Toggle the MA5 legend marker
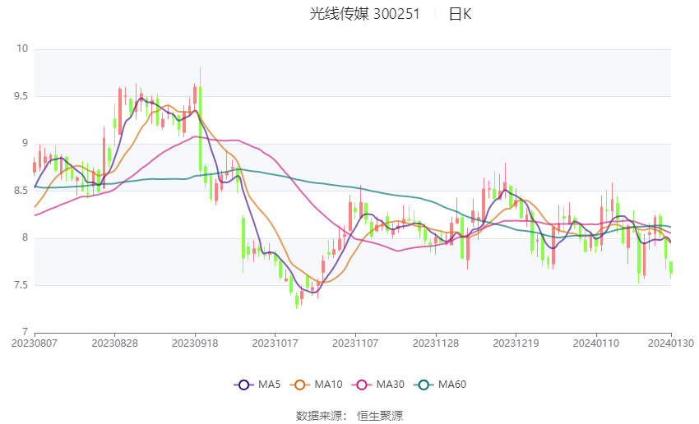699x424 pixels. click(244, 385)
